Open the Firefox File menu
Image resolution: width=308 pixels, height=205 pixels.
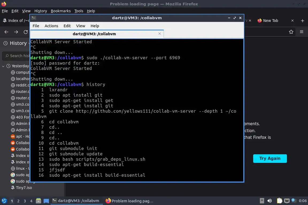tap(5, 11)
